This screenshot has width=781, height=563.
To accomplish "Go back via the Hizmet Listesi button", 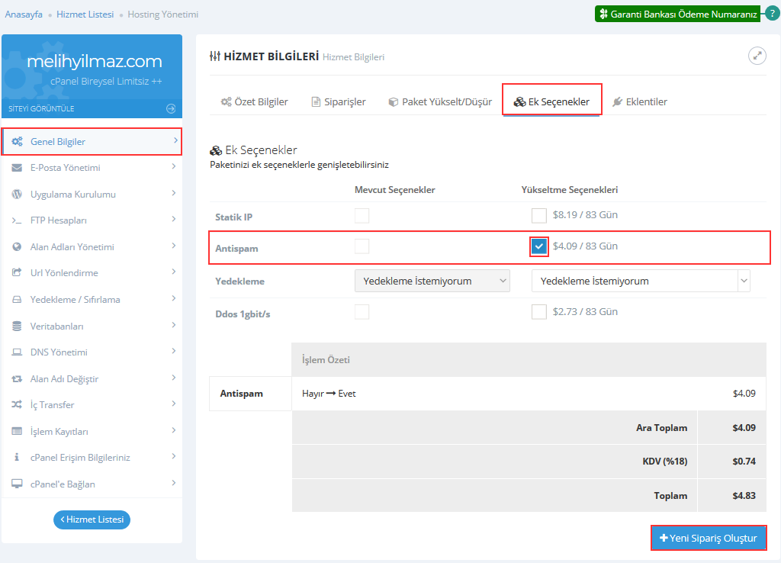I will [92, 520].
